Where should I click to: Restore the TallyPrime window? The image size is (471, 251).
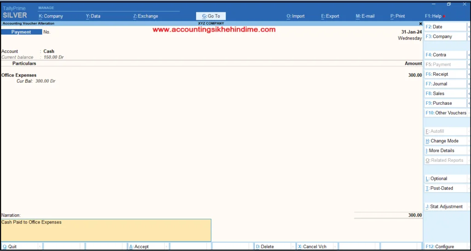point(449,4)
